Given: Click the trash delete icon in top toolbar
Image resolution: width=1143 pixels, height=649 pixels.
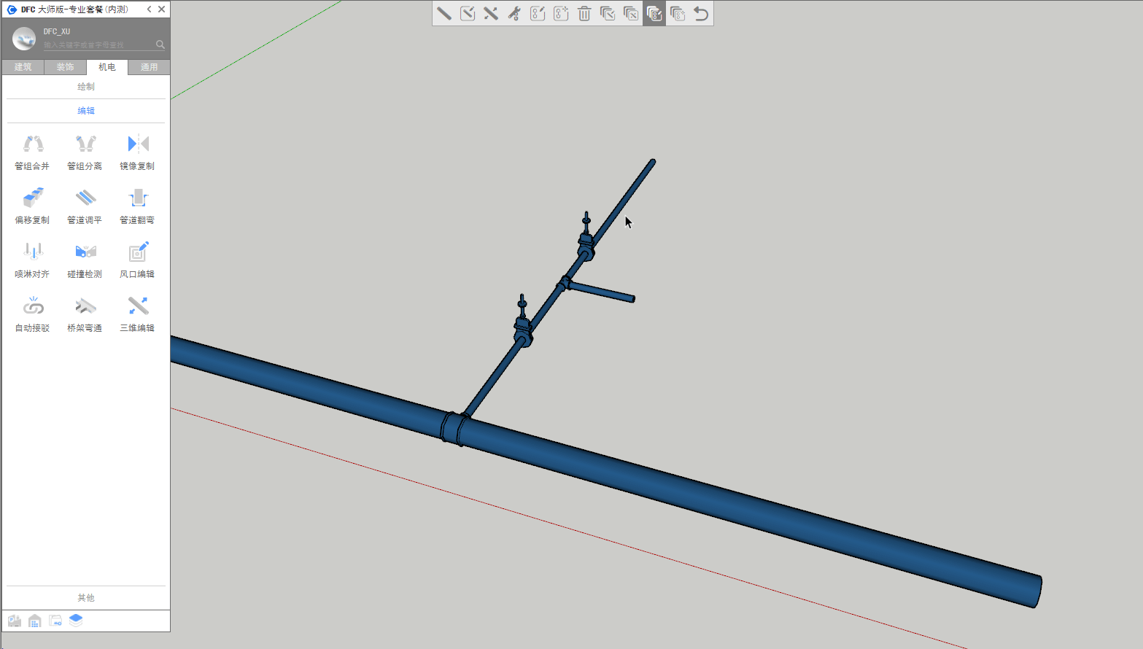Looking at the screenshot, I should click(584, 14).
